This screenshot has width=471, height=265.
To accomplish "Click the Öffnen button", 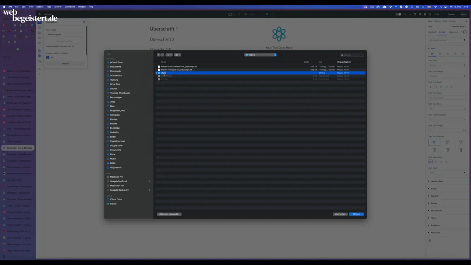I will coord(356,214).
